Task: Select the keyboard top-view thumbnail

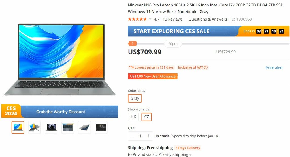Action: 68,127
